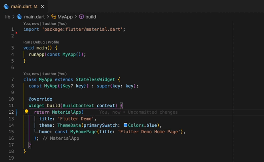Viewport: 264px width, 162px height.
Task: Click the build method cube icon in breadcrumb
Action: 81,17
